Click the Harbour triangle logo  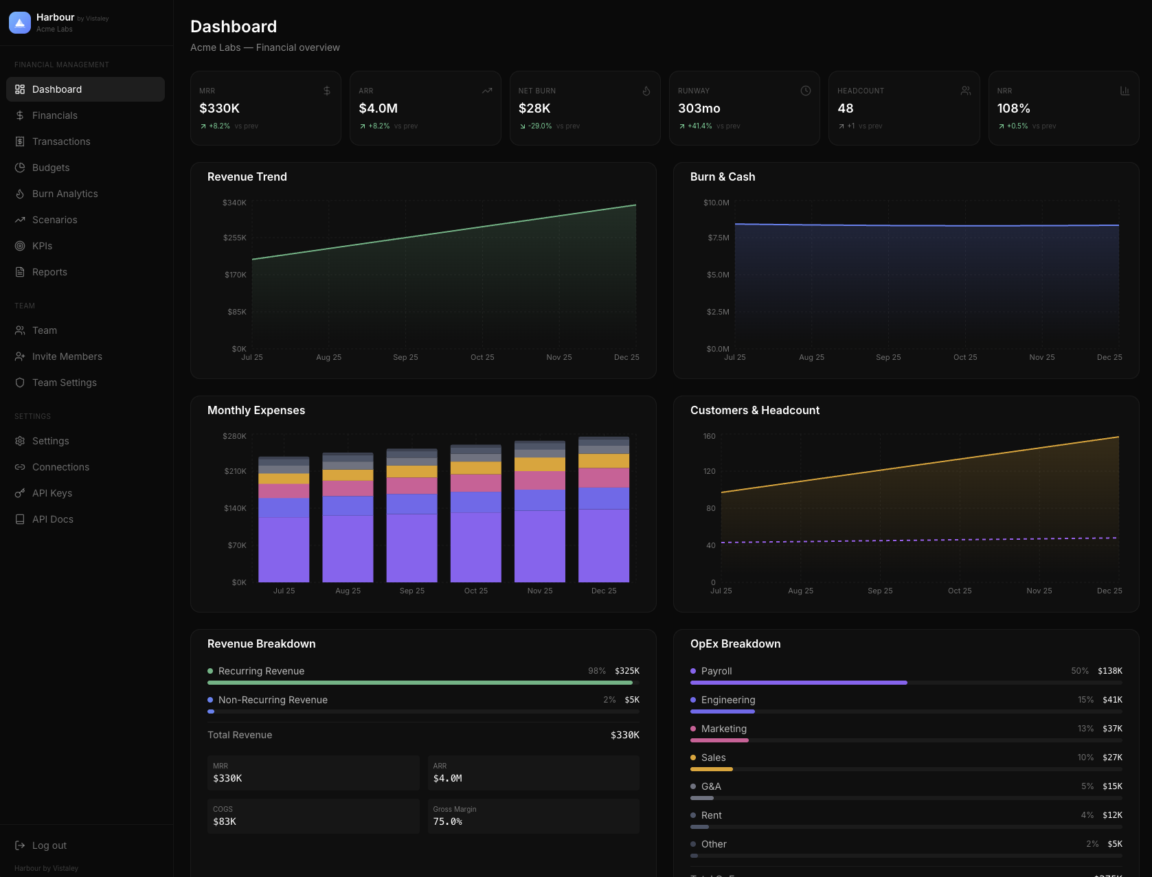coord(19,22)
